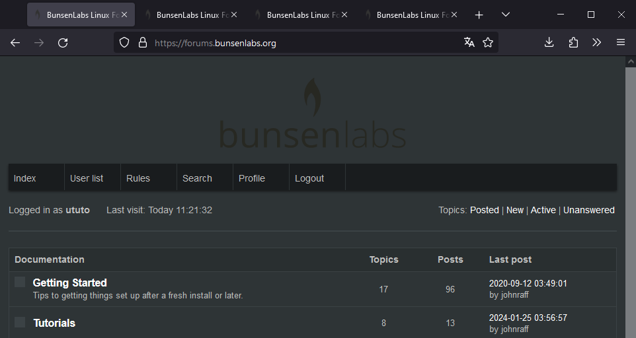Reload the current page
This screenshot has width=636, height=338.
[63, 42]
